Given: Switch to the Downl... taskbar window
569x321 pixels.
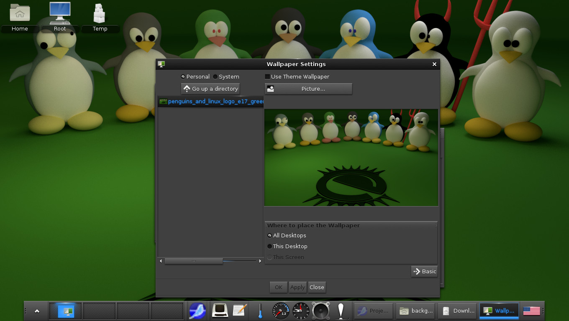Looking at the screenshot, I should [458, 311].
